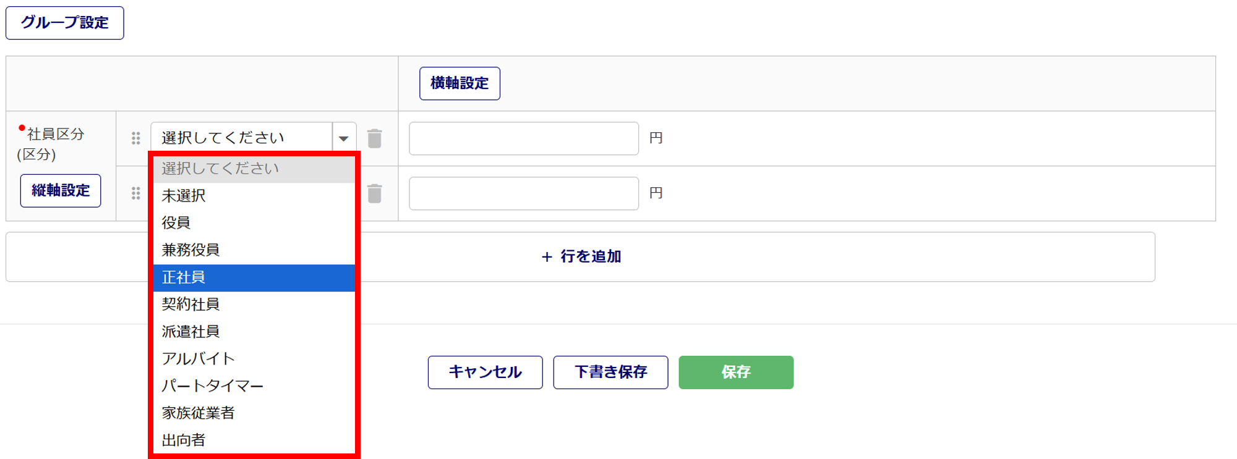
Task: Open グループ設定 button
Action: pos(65,23)
